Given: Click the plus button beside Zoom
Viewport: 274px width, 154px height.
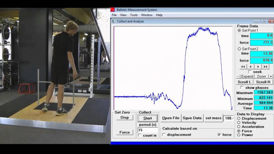Looking at the screenshot, I should pos(271,76).
